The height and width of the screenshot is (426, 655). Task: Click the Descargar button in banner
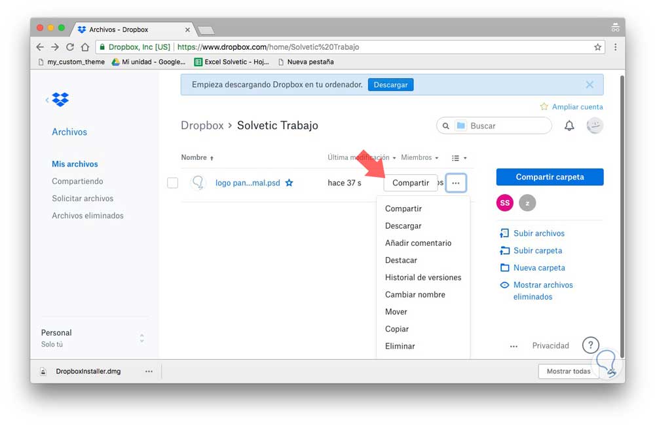(x=390, y=85)
